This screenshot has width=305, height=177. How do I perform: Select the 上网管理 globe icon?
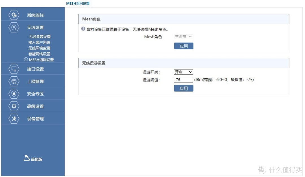tap(14, 81)
